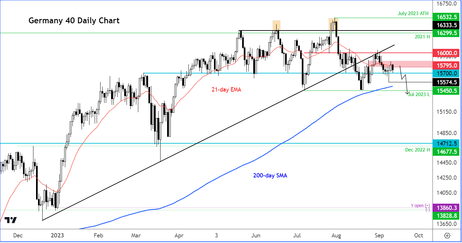Select the 200-day SMA annotation
This screenshot has width=462, height=243.
click(x=270, y=175)
